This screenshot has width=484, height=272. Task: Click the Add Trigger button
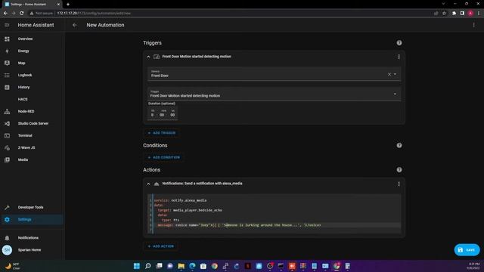click(162, 133)
